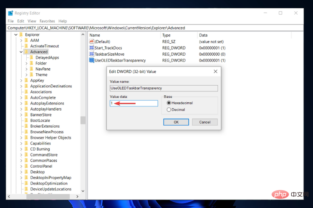Click the registry path address bar
This screenshot has height=208, width=313.
[155, 28]
